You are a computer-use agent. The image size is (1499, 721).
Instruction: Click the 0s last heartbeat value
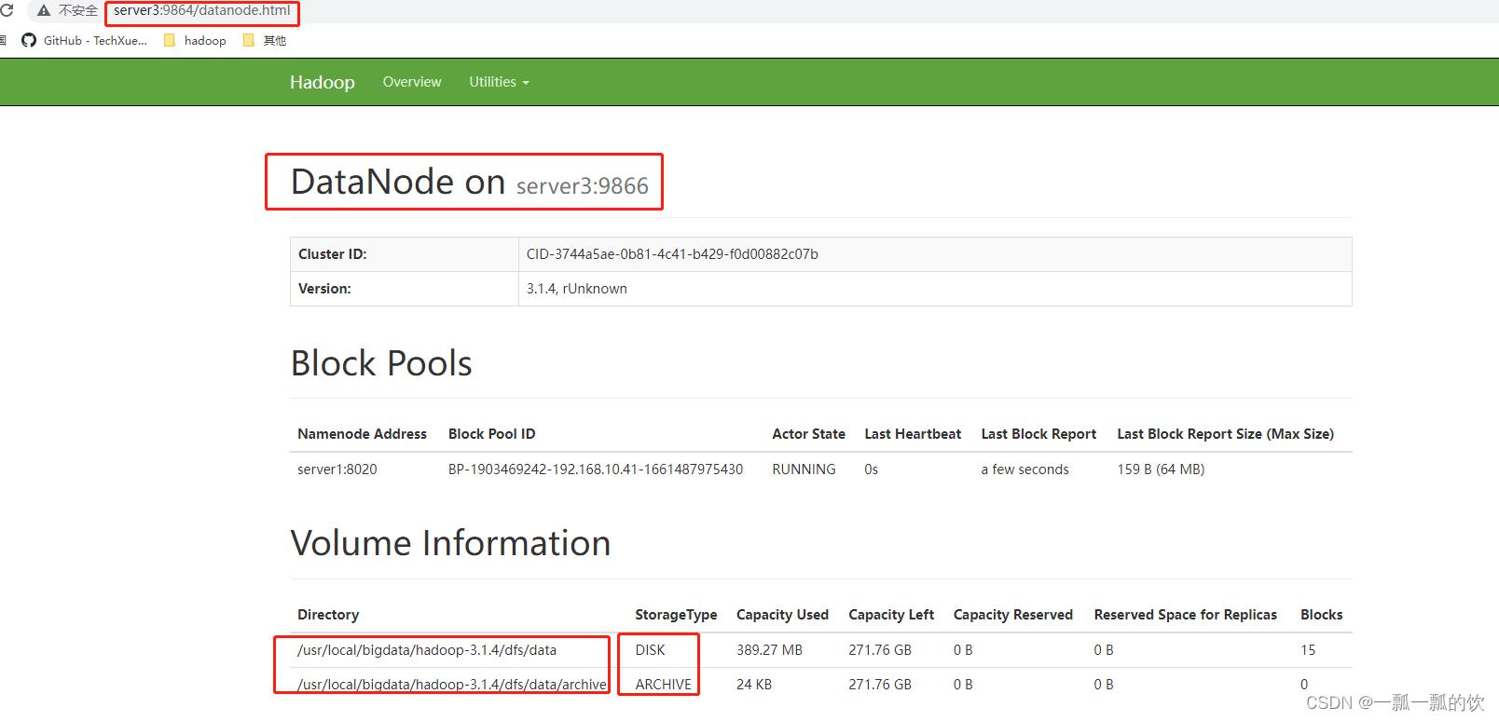[871, 469]
